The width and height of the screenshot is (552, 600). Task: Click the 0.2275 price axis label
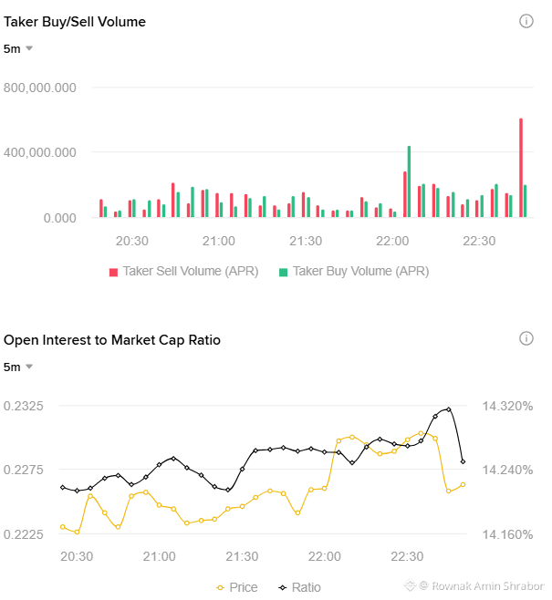(24, 470)
